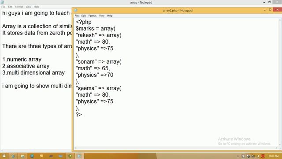The height and width of the screenshot is (159, 282).
Task: Restore down the background array Notepad window
Action: 269,2
